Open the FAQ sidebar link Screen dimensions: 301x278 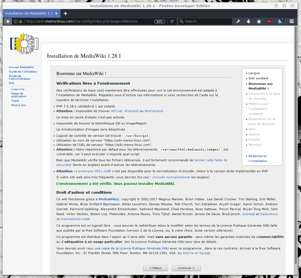pyautogui.click(x=11, y=83)
